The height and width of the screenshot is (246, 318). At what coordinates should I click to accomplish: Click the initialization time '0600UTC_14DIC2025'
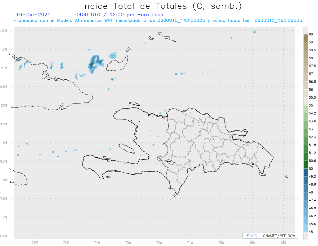[181, 20]
